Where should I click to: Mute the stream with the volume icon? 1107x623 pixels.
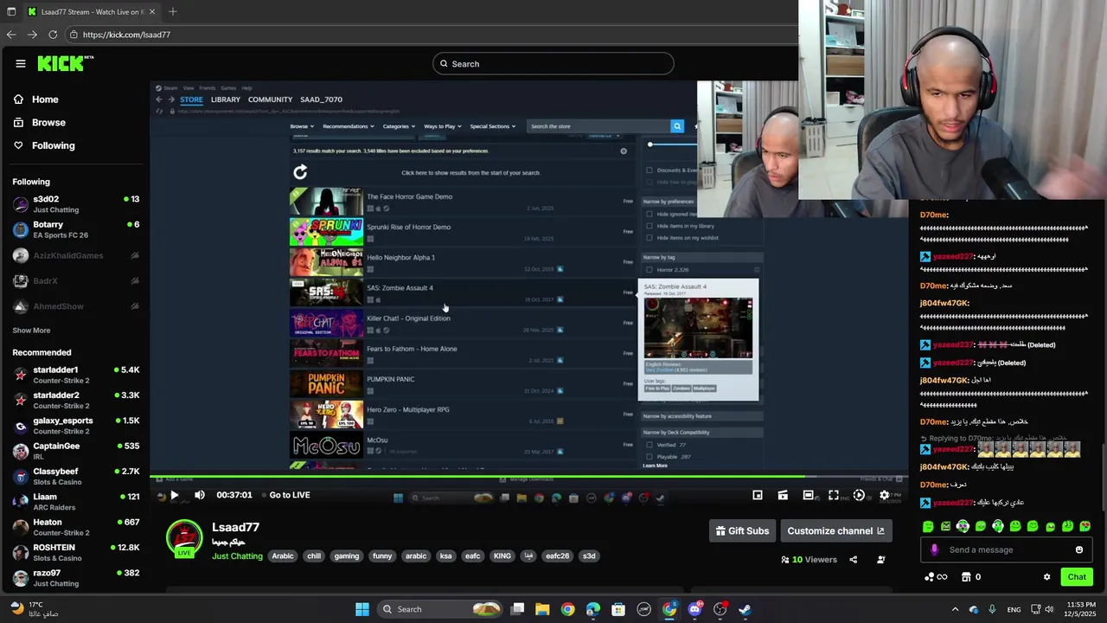coord(200,495)
